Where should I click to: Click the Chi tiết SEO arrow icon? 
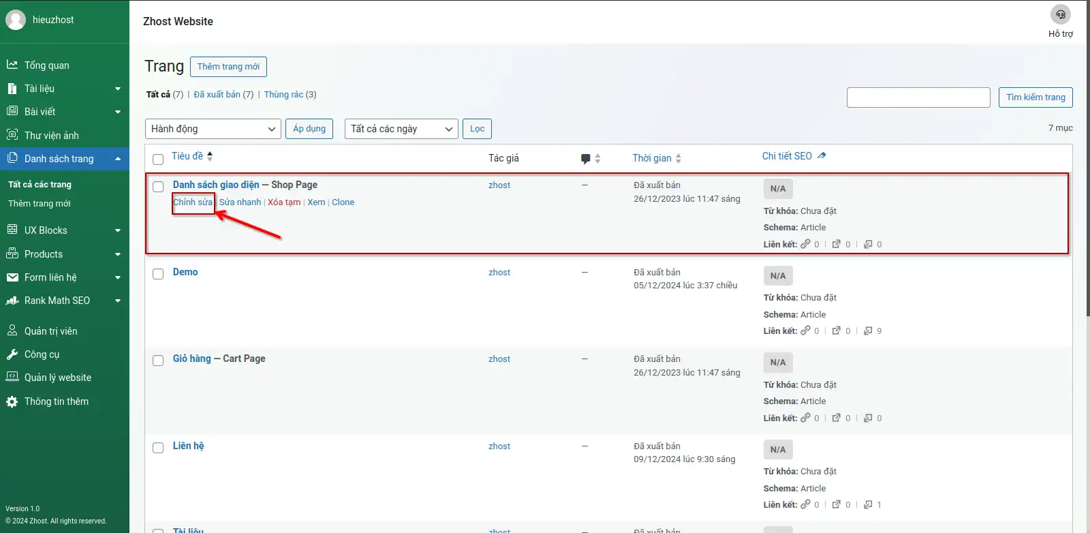(822, 156)
